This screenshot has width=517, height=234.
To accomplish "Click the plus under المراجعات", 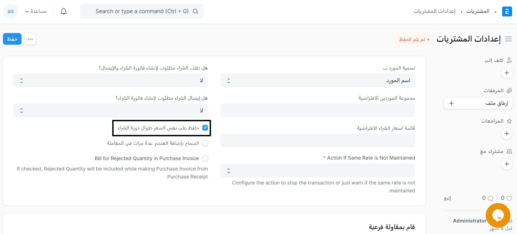I will 507,134.
